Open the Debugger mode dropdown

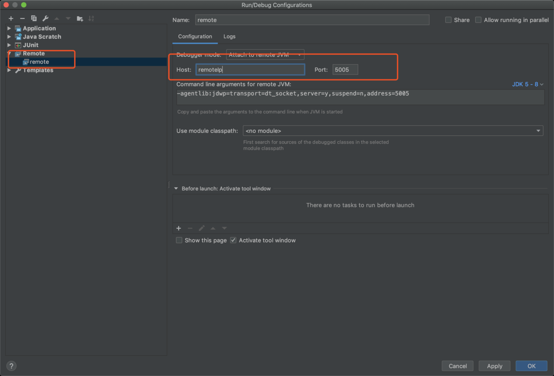click(x=265, y=55)
